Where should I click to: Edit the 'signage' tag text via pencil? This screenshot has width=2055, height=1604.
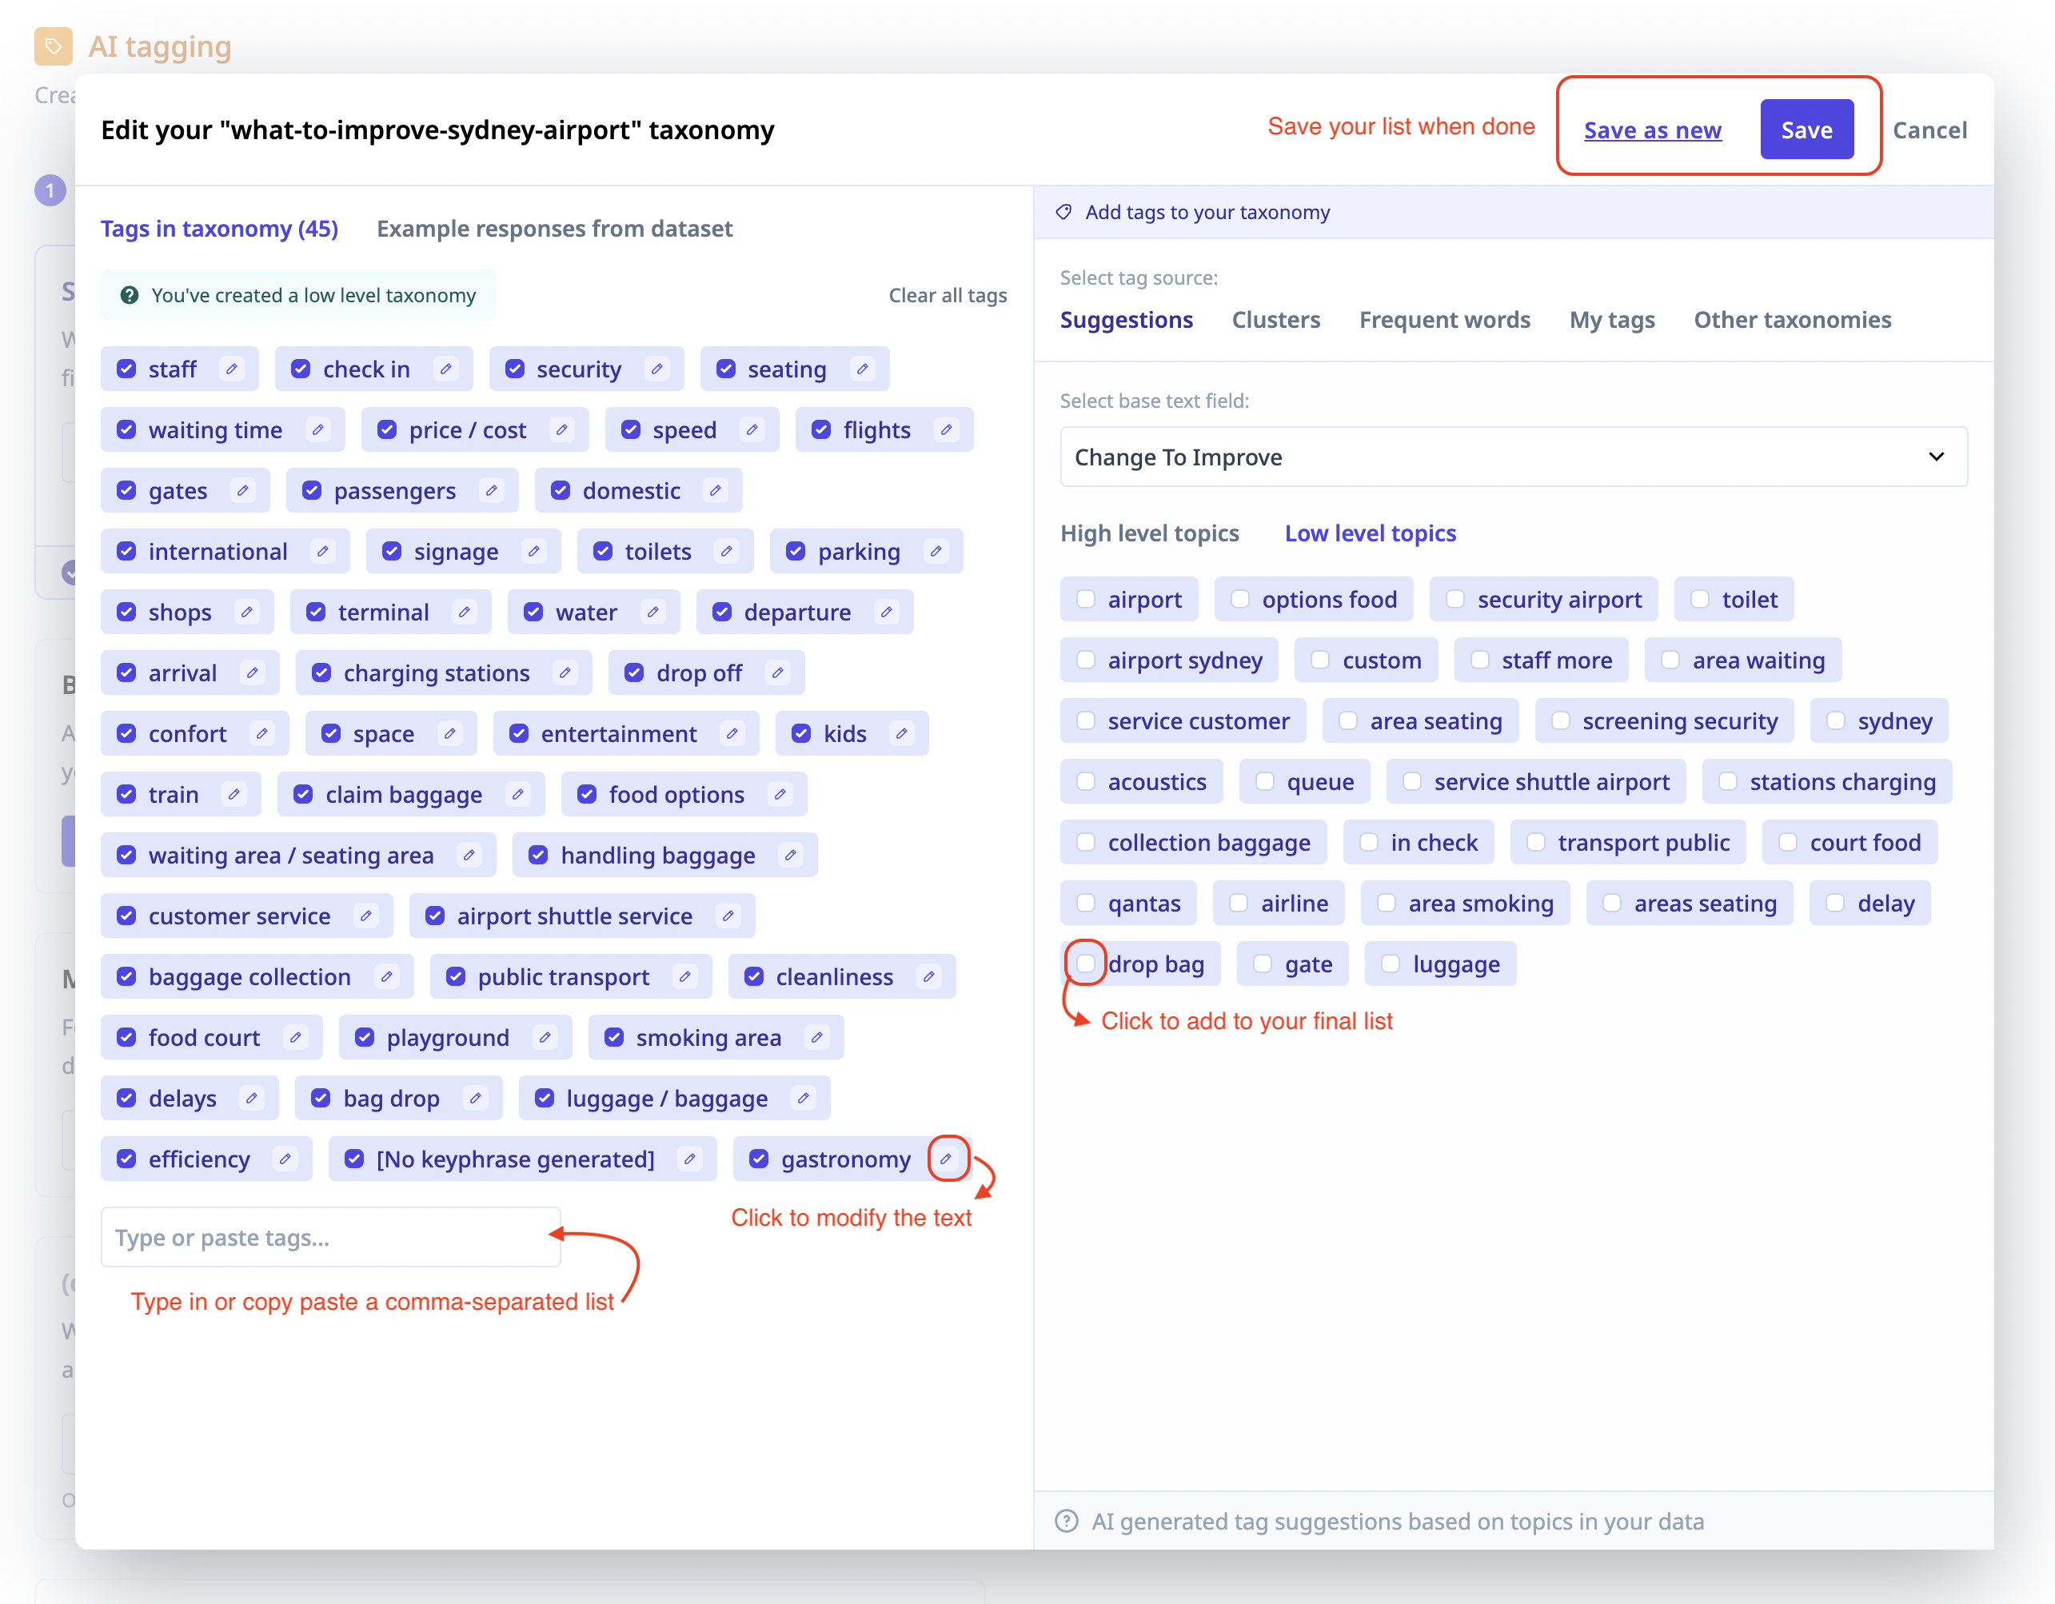pyautogui.click(x=534, y=551)
